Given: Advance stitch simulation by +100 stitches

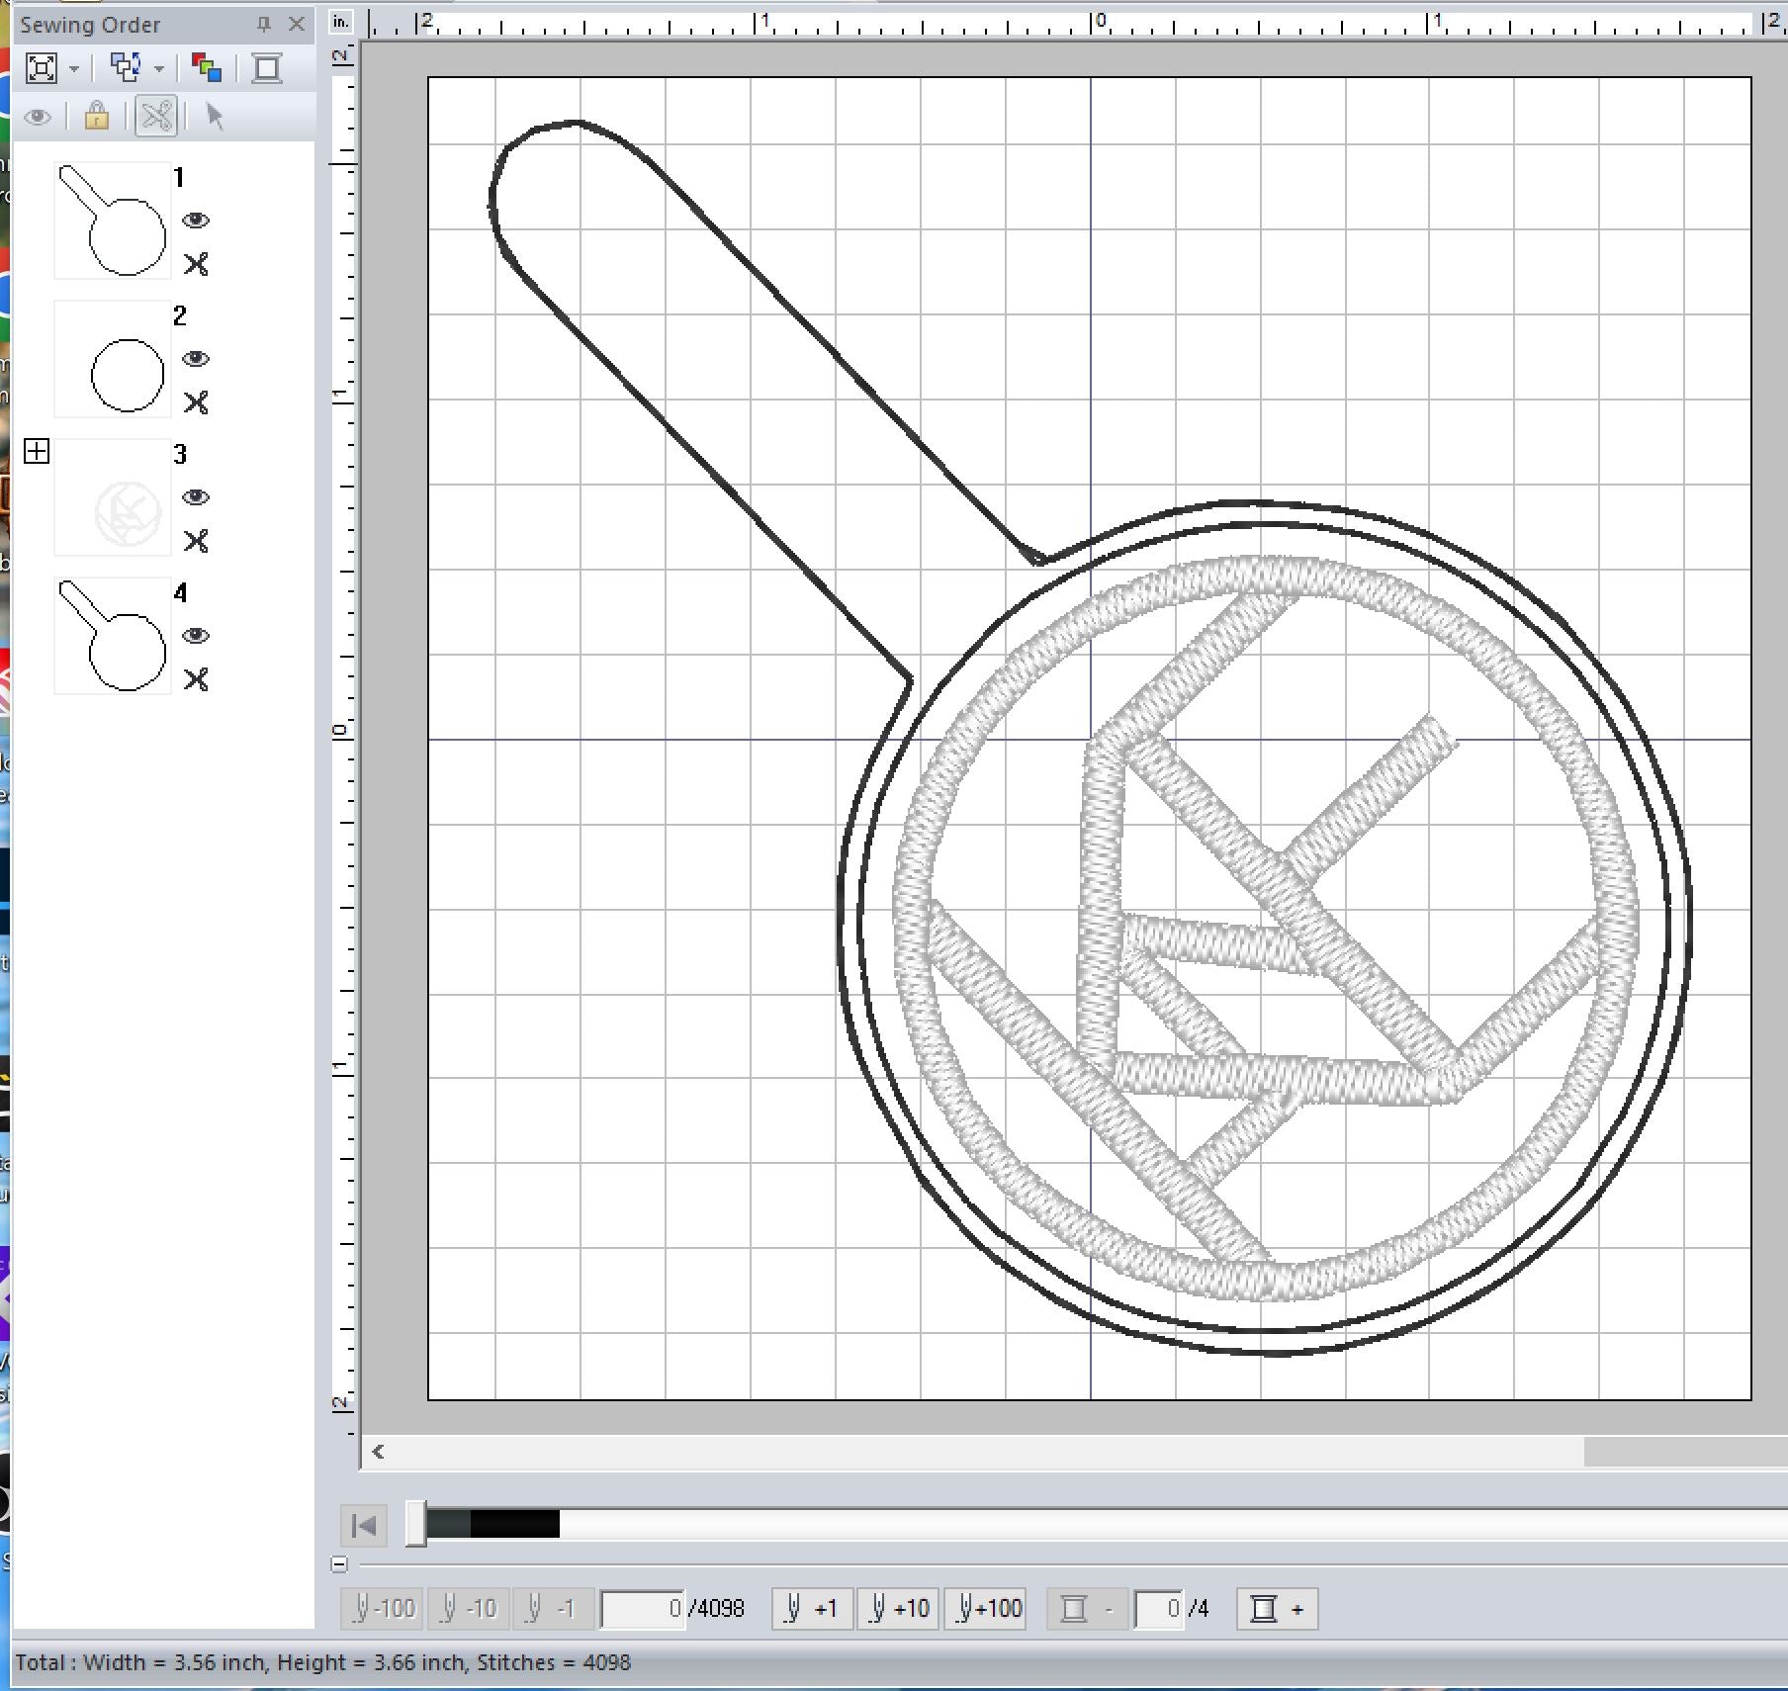Looking at the screenshot, I should tap(985, 1609).
